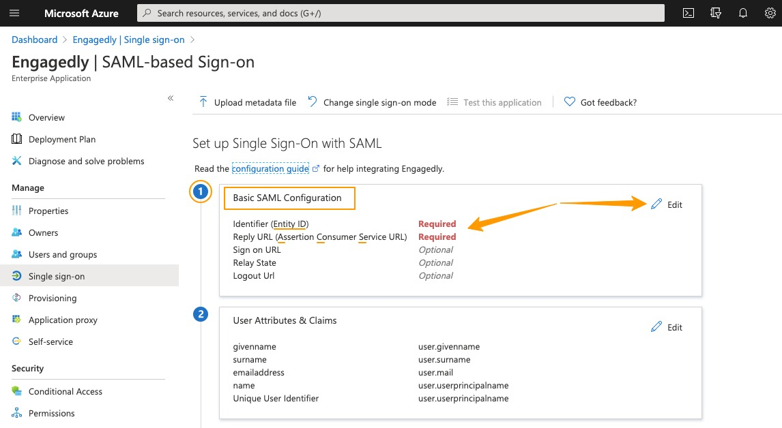Go to Diagnose and solve problems
This screenshot has width=782, height=428.
click(86, 161)
